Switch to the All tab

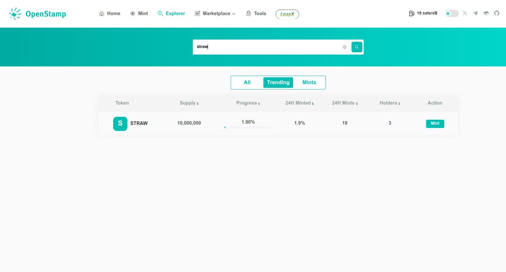pos(247,82)
